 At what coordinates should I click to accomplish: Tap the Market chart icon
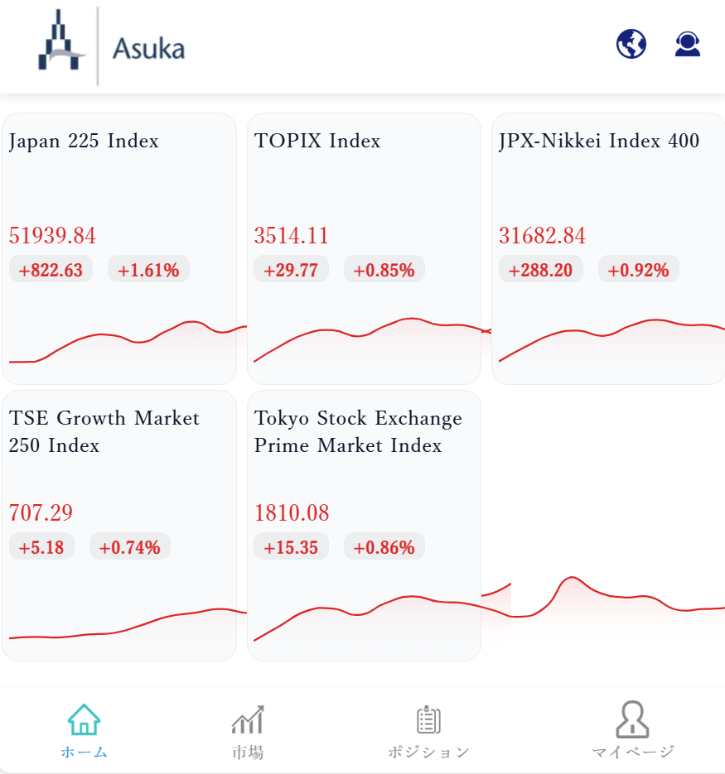247,719
